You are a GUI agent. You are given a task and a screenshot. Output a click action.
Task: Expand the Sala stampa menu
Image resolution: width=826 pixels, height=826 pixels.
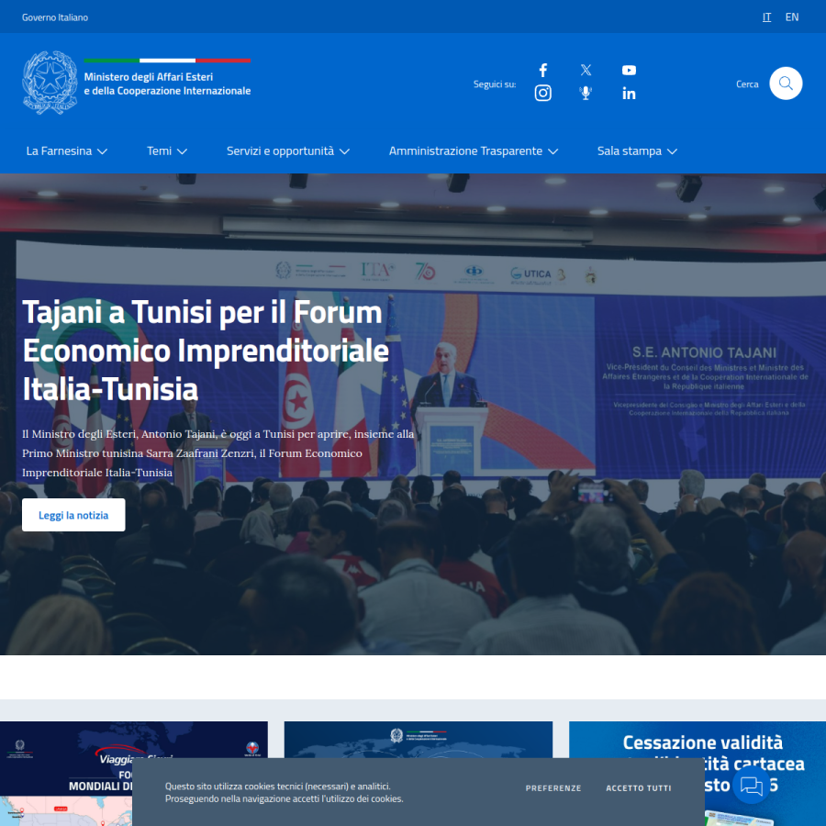(638, 151)
